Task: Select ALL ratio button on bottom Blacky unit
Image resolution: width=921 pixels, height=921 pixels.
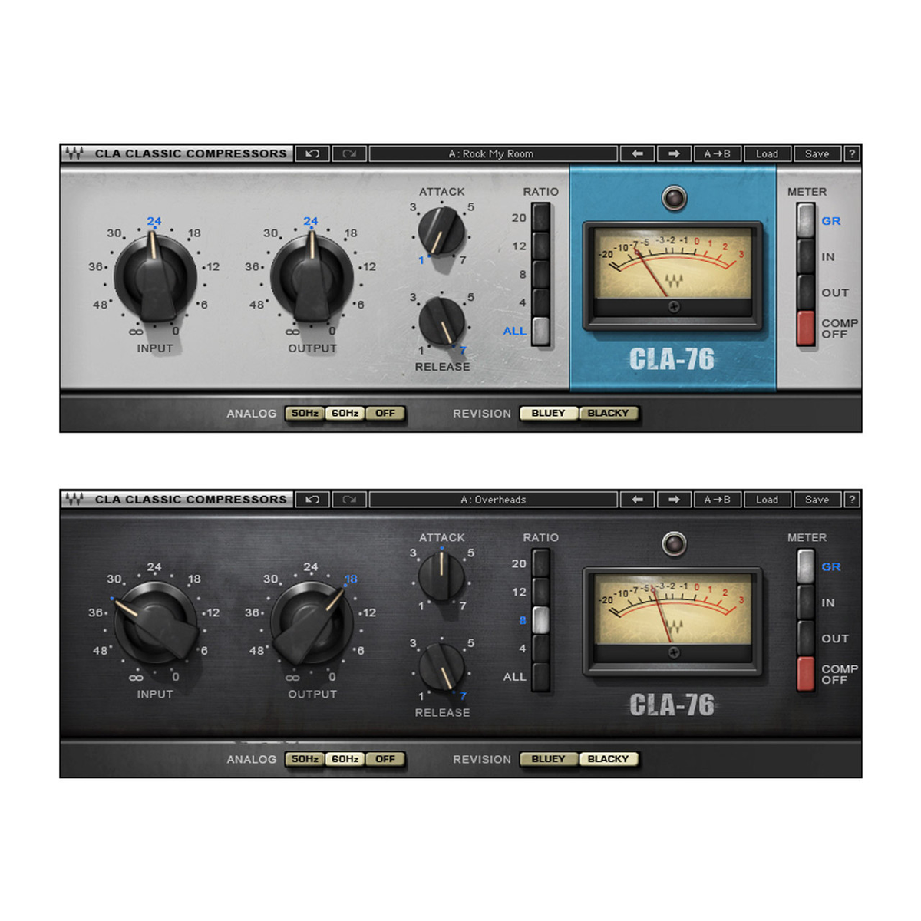Action: click(541, 677)
